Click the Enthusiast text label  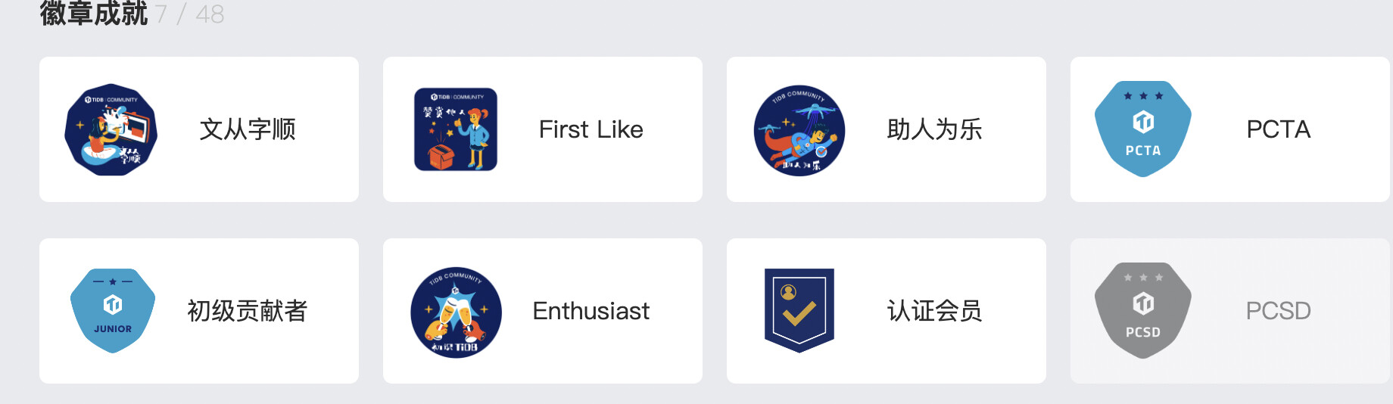click(x=591, y=311)
